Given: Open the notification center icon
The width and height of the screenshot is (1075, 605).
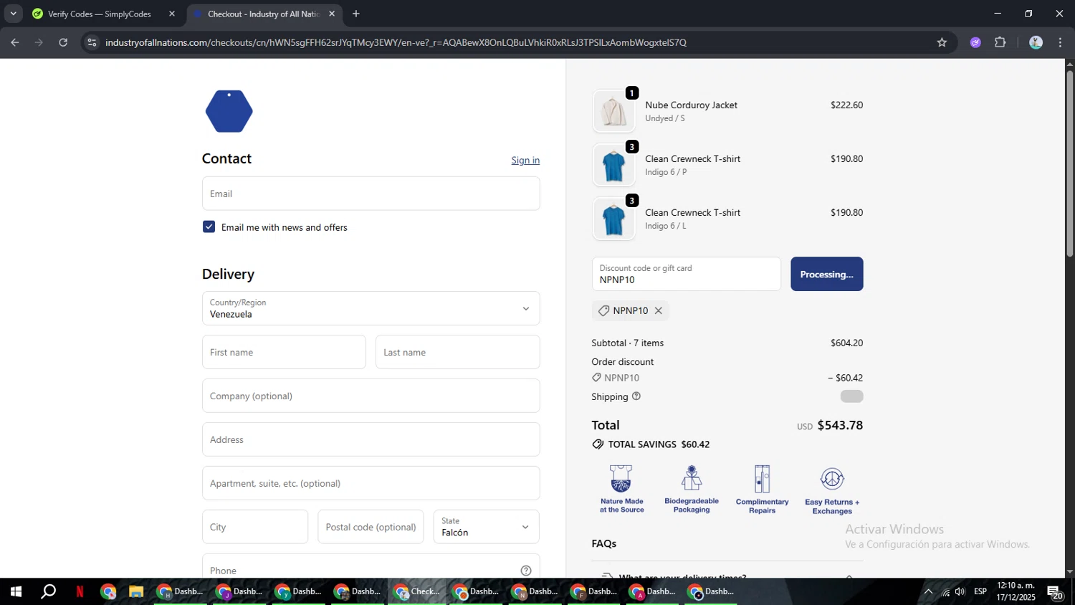Looking at the screenshot, I should point(1055,592).
